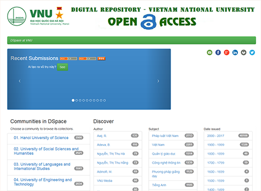Filter by subject Phương pháp giảng dạy

pos(165,174)
